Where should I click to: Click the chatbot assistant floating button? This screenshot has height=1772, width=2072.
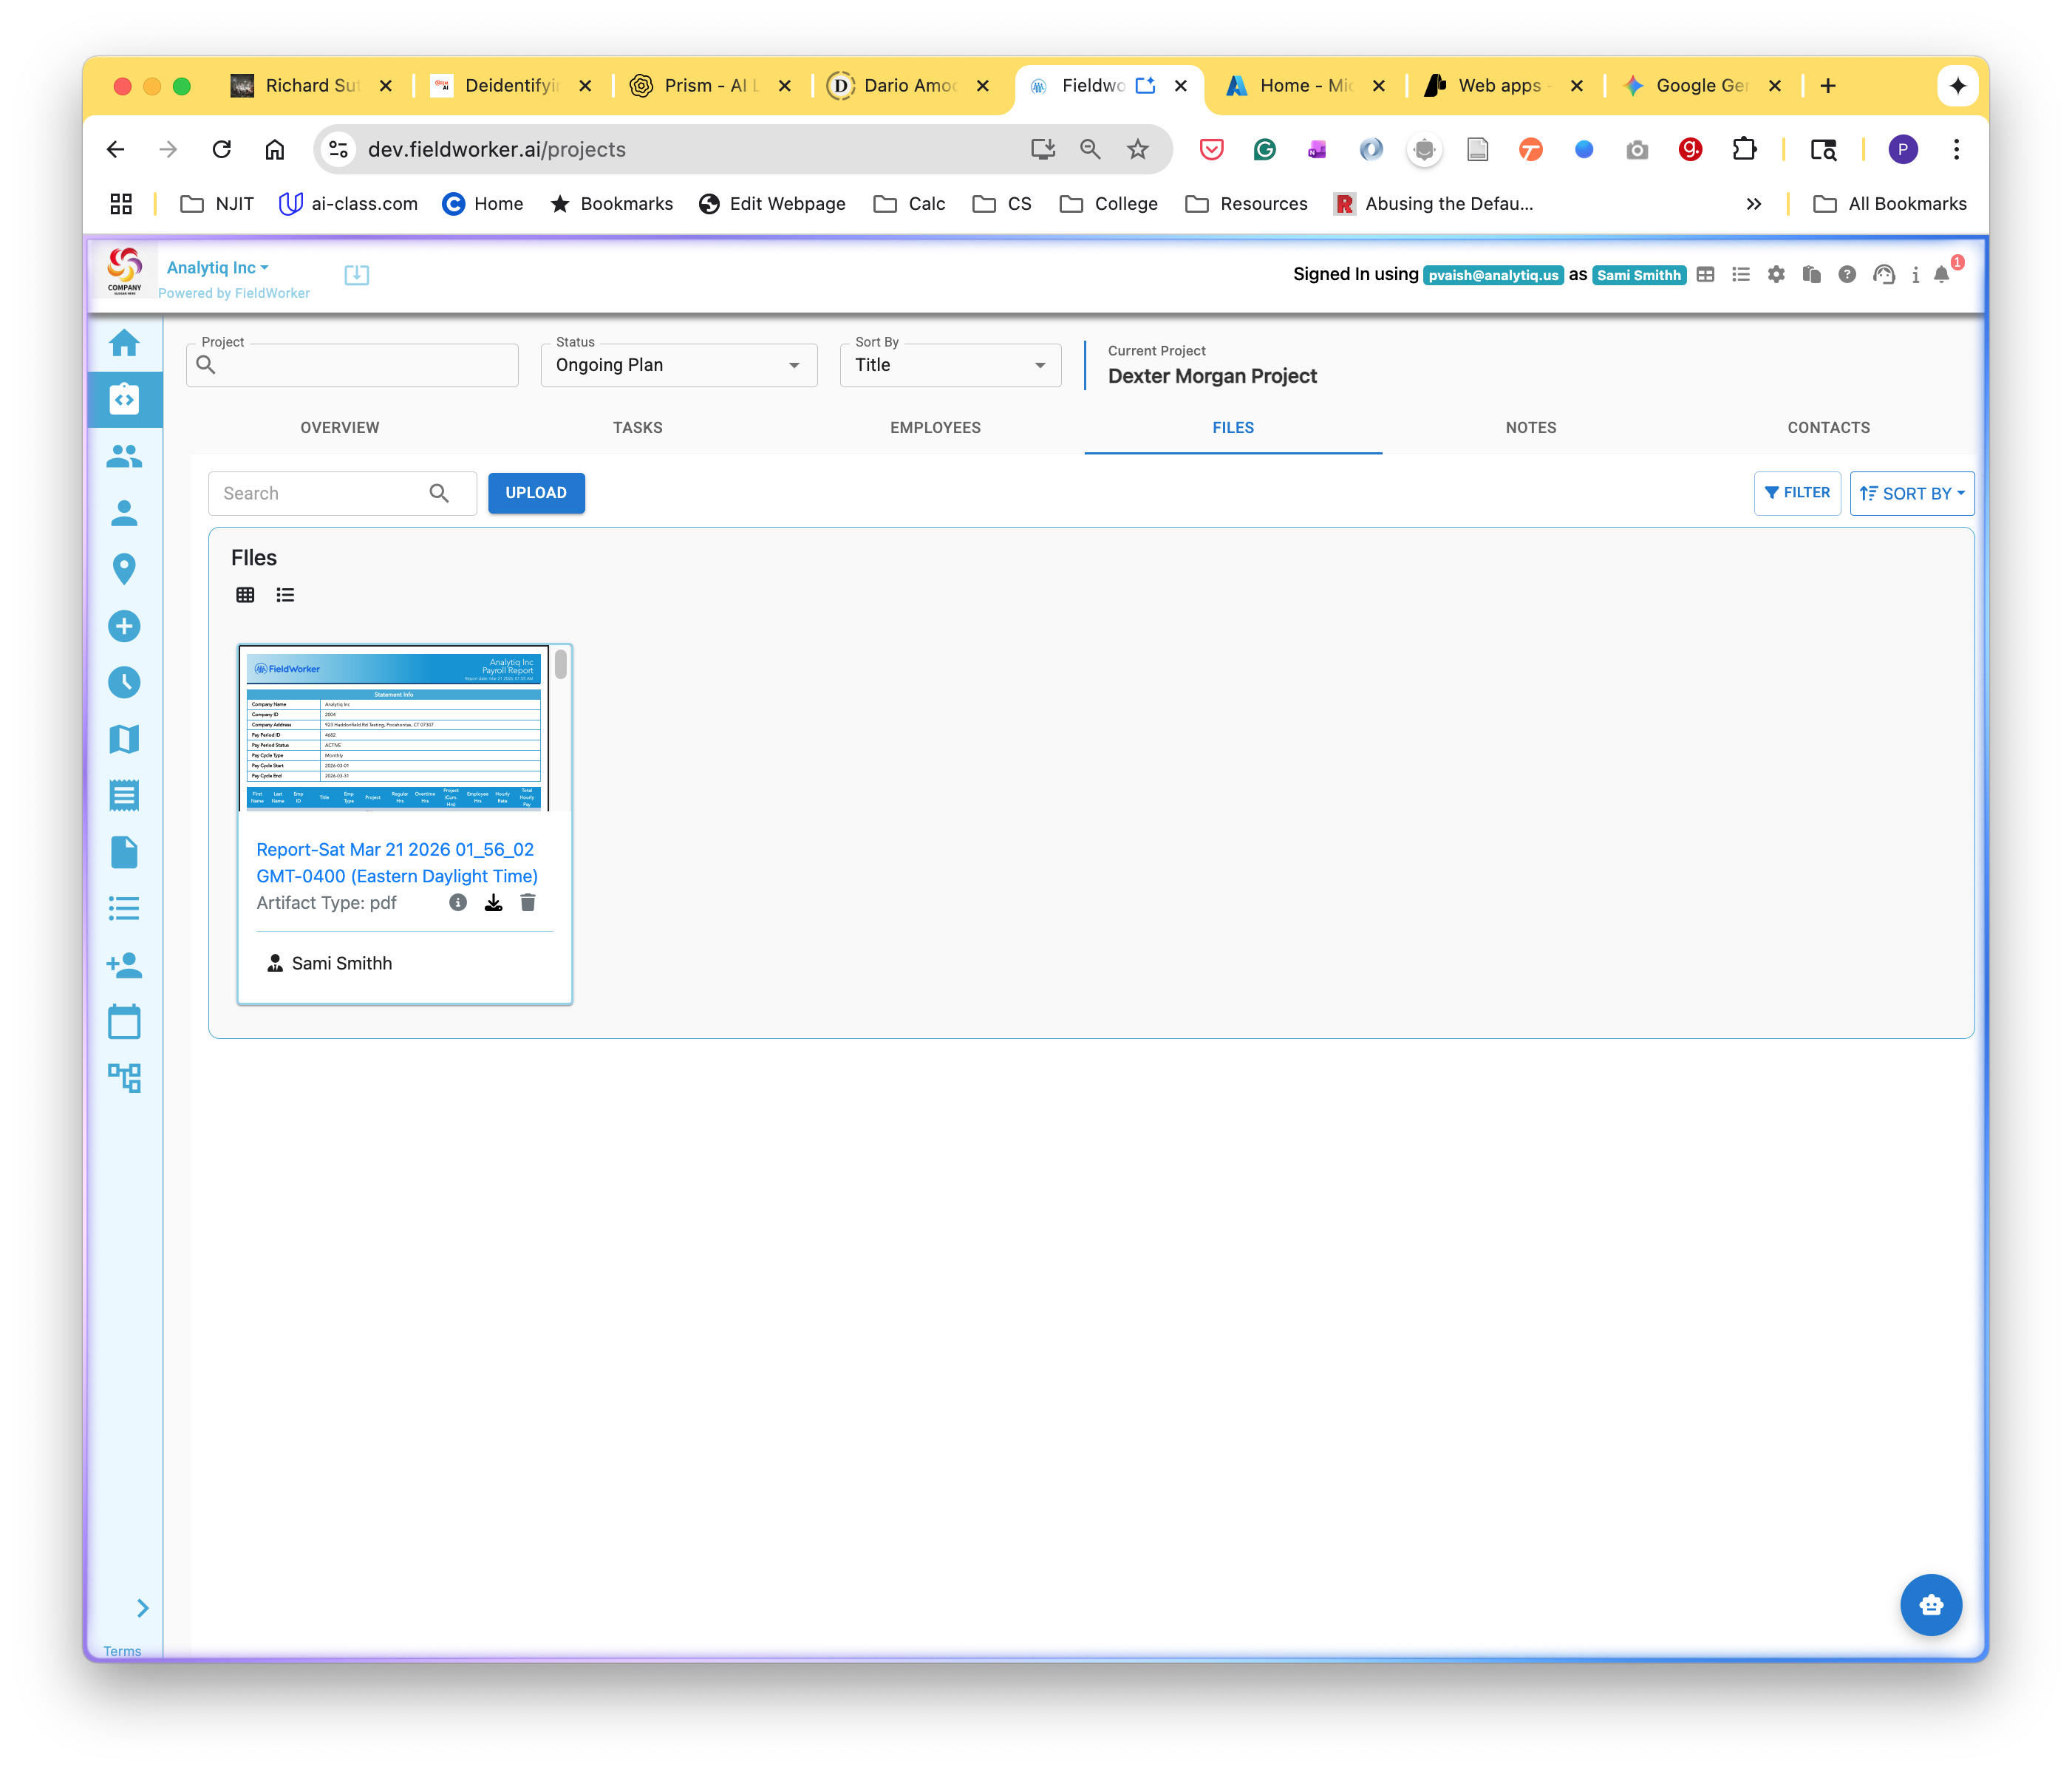pos(1930,1605)
